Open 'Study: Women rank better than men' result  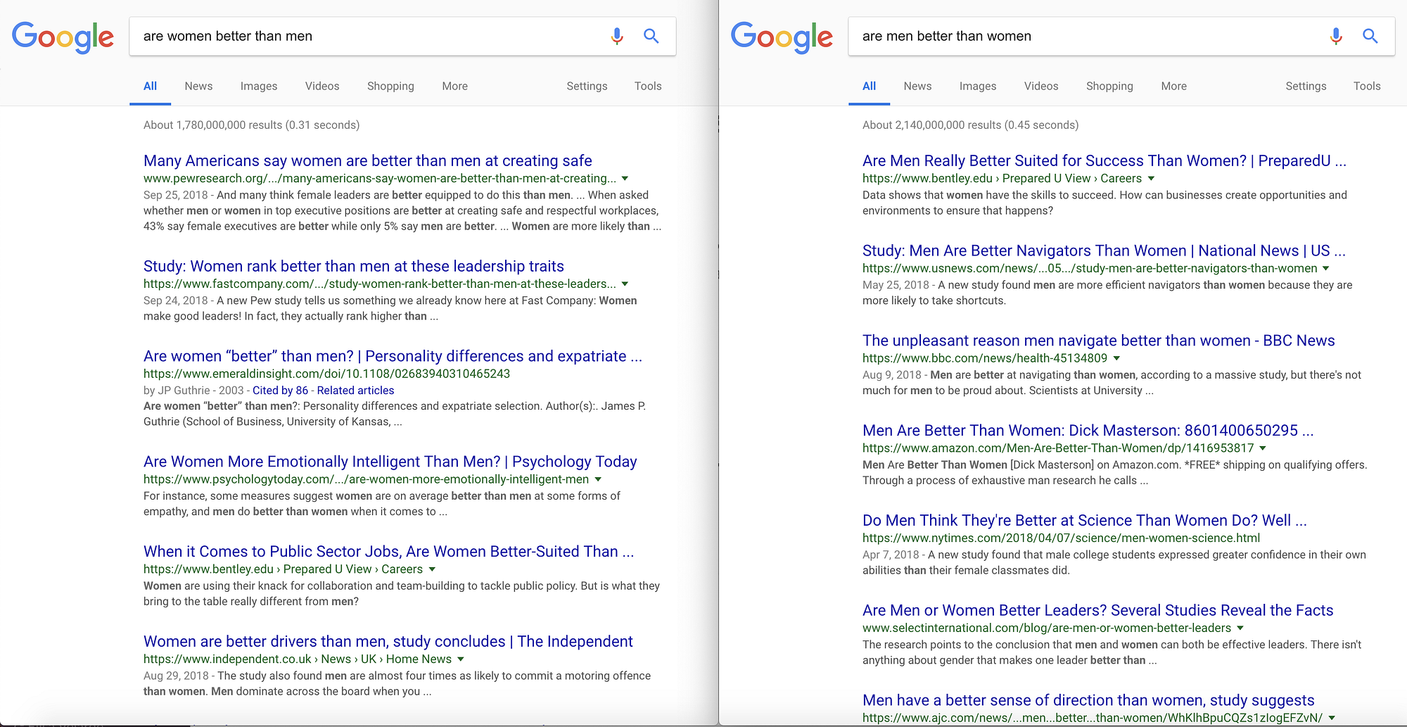pyautogui.click(x=354, y=266)
